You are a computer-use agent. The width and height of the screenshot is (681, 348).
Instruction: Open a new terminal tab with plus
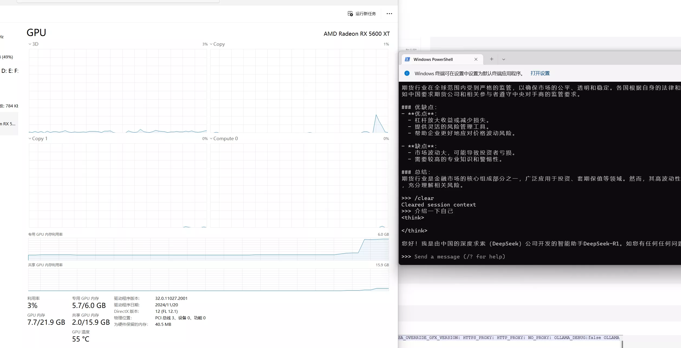coord(491,59)
